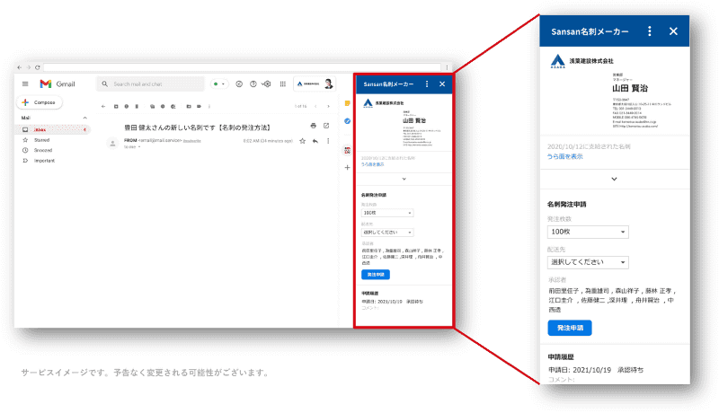Viewport: 719px width, 413px height.
Task: Open the email in a new window
Action: [326, 126]
